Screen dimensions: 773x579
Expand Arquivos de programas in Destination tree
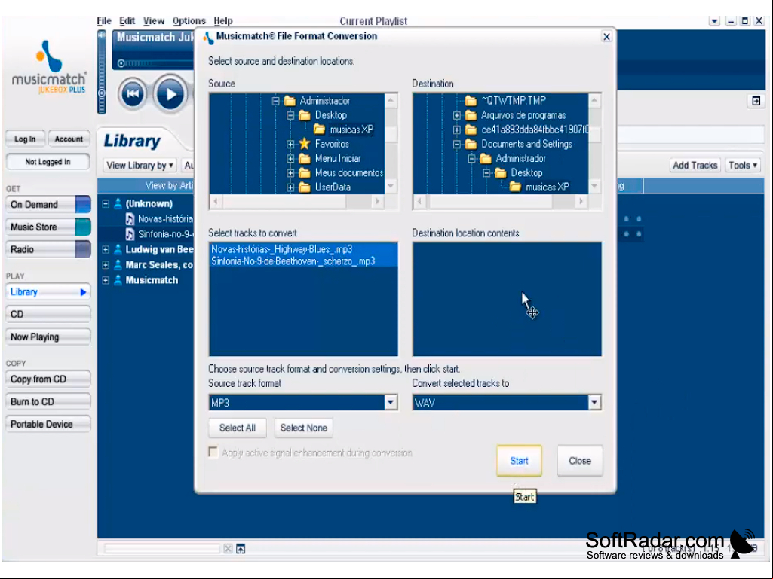pyautogui.click(x=456, y=115)
